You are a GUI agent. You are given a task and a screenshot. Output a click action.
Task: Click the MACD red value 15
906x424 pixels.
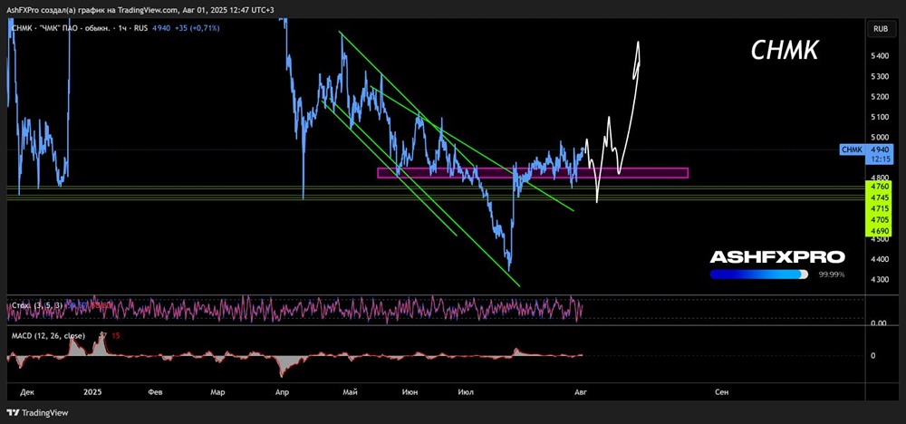pos(116,335)
